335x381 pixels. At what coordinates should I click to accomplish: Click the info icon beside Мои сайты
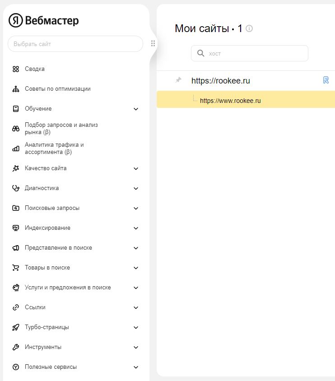point(249,28)
